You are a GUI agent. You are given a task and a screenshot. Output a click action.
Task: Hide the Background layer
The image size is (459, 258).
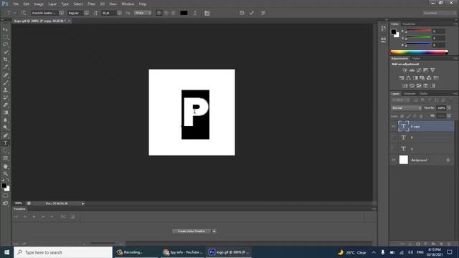pyautogui.click(x=394, y=160)
